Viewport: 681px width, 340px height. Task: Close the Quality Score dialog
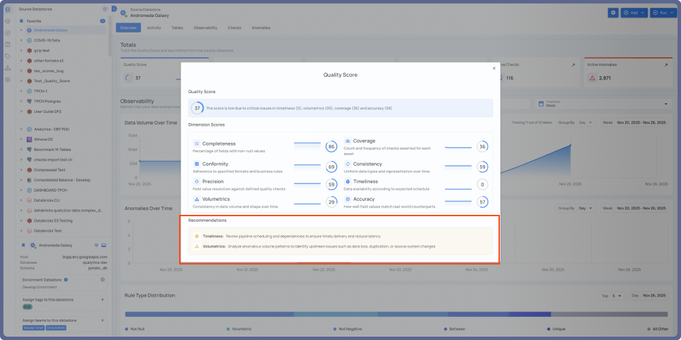click(x=494, y=68)
